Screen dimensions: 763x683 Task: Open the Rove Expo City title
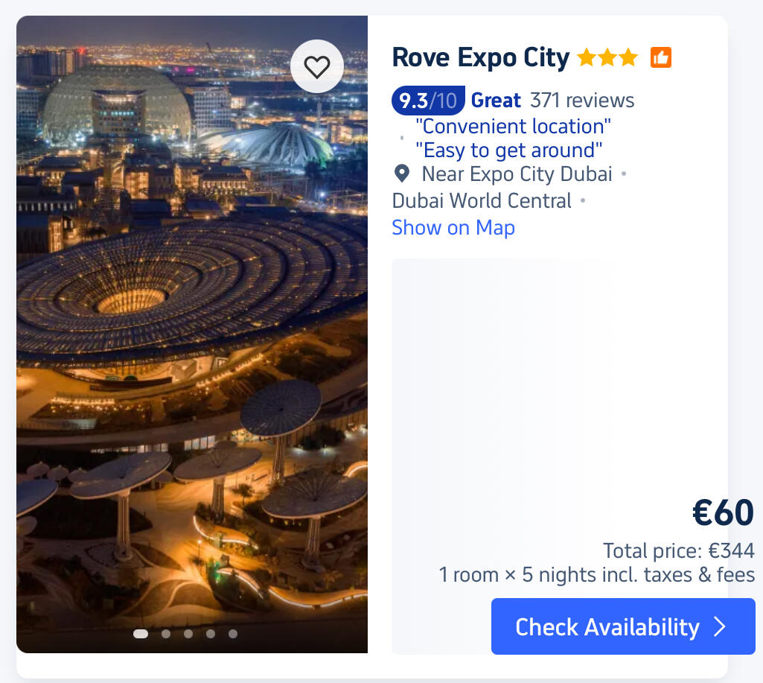coord(480,57)
